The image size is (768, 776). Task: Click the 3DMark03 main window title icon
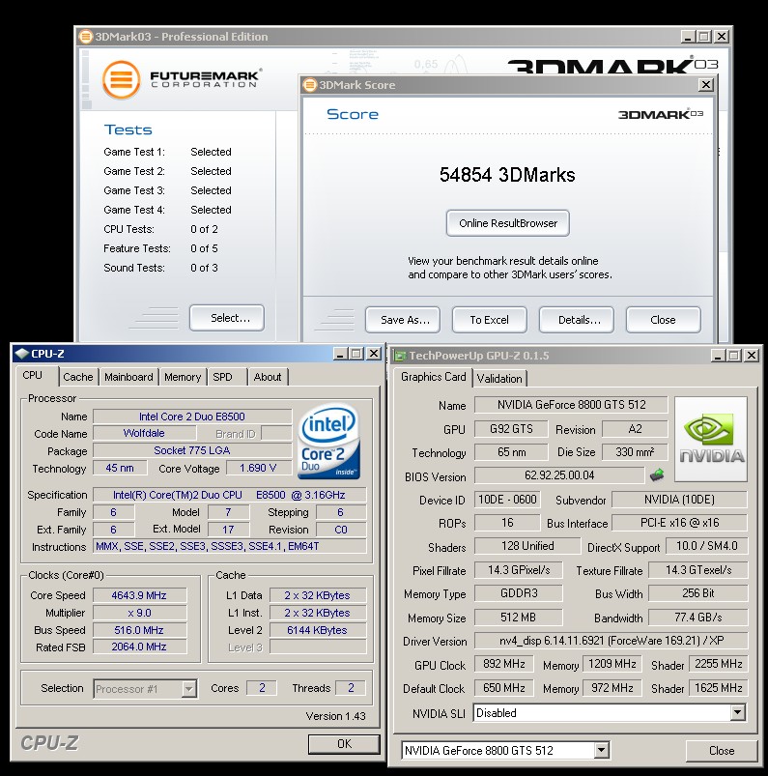coord(86,36)
